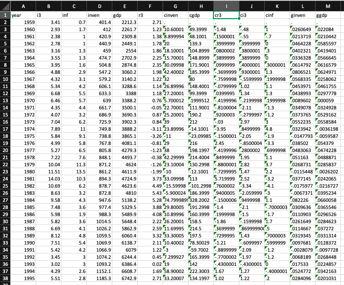Click the 'year' header cell
Image resolution: width=344 pixels, height=285 pixels.
[23, 15]
